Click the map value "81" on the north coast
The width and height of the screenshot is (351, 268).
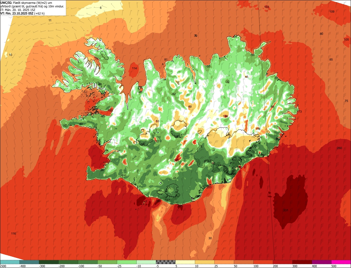pyautogui.click(x=166, y=60)
